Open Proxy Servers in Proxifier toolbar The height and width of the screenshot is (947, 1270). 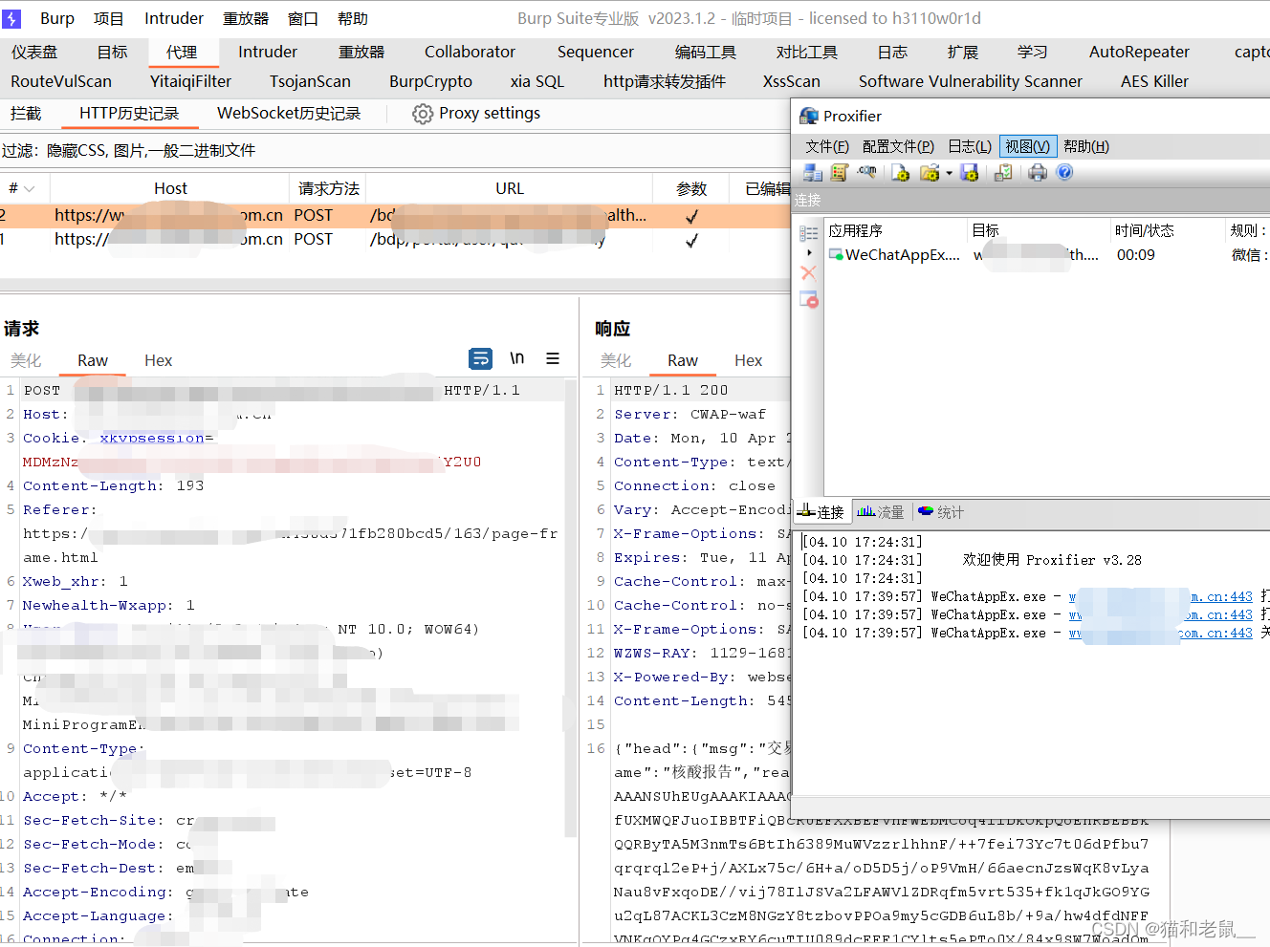click(x=813, y=172)
